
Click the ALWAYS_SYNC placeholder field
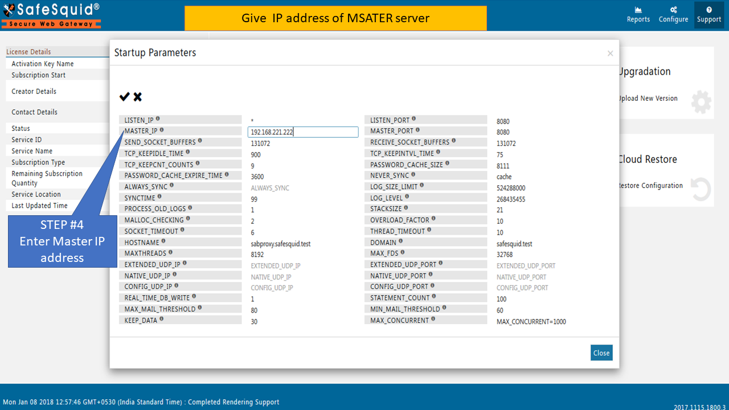pos(270,188)
